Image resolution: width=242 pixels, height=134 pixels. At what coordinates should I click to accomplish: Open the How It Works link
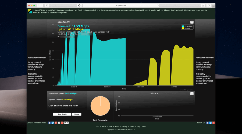(x=114, y=126)
